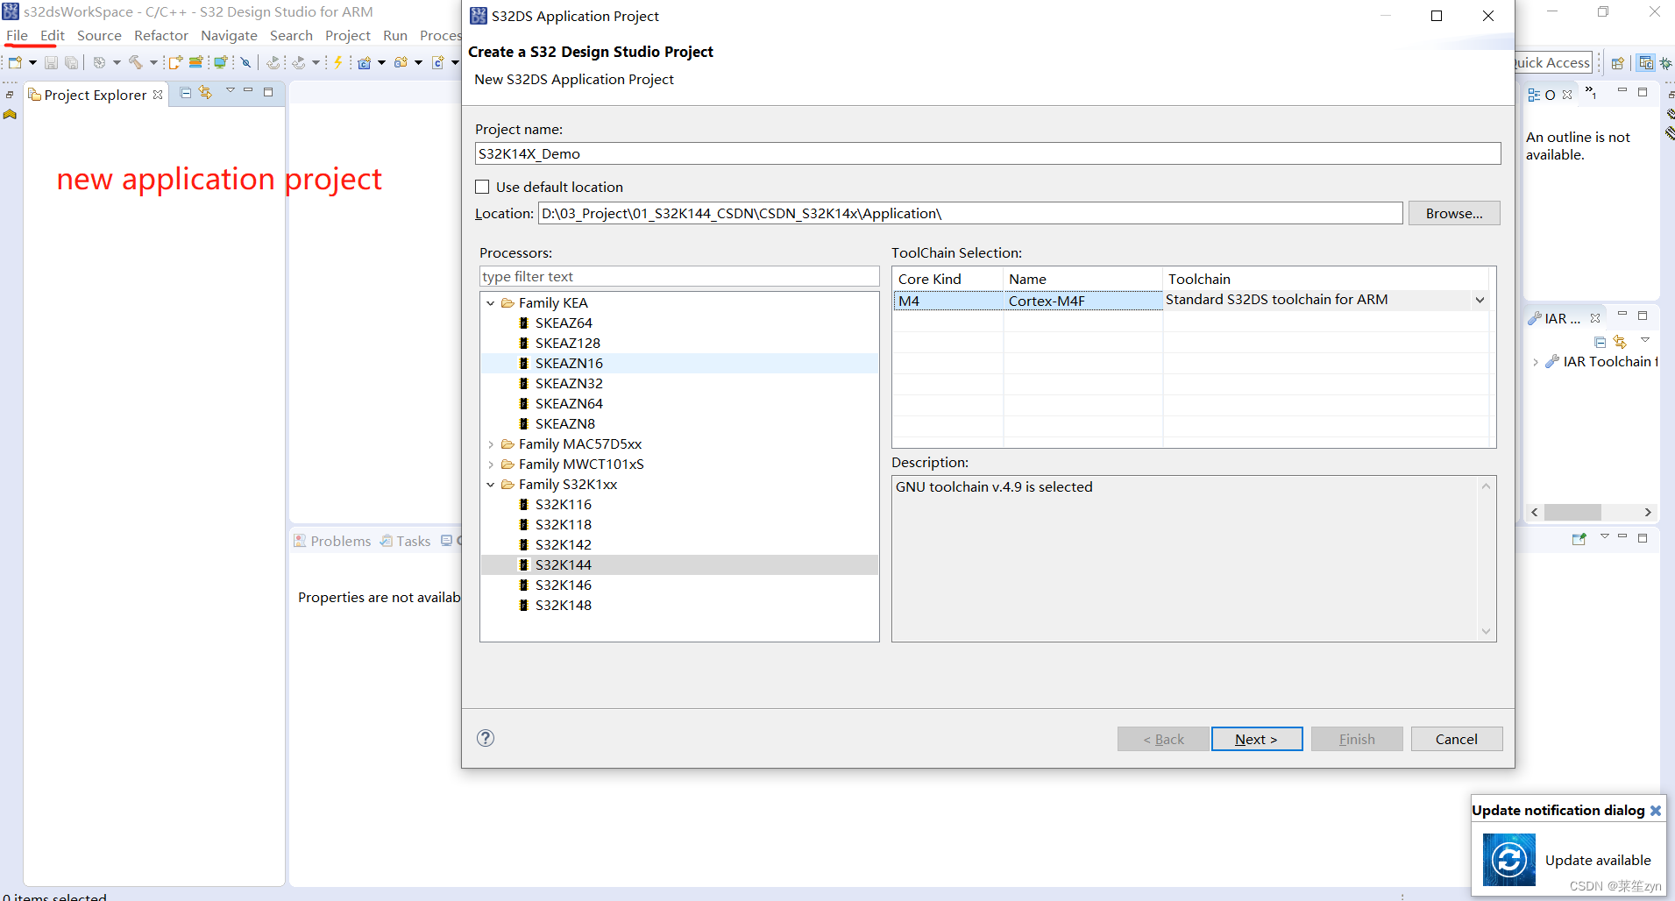Click the Description scrollbar down arrow
The height and width of the screenshot is (901, 1675).
[x=1486, y=631]
